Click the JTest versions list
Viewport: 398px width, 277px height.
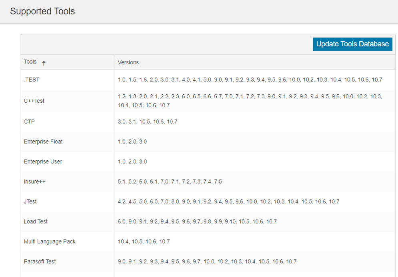(x=228, y=202)
